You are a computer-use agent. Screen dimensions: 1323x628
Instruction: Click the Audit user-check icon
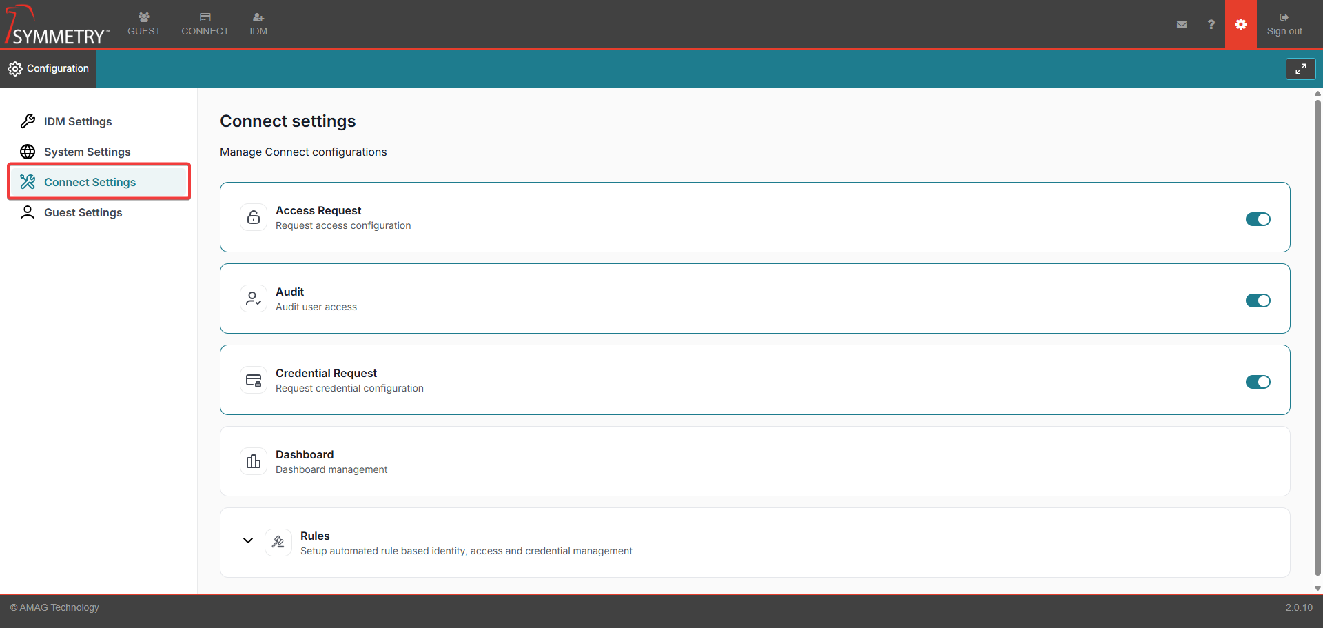(x=254, y=298)
